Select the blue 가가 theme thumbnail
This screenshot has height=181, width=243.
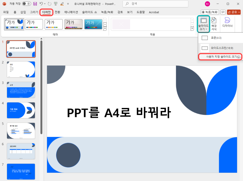pyautogui.click(x=93, y=24)
